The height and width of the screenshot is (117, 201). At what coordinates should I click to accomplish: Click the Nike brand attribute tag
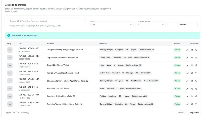tap(102, 65)
